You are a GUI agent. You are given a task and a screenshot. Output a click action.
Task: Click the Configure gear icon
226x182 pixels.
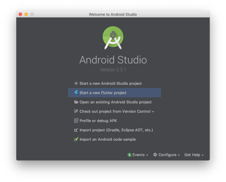pyautogui.click(x=155, y=155)
